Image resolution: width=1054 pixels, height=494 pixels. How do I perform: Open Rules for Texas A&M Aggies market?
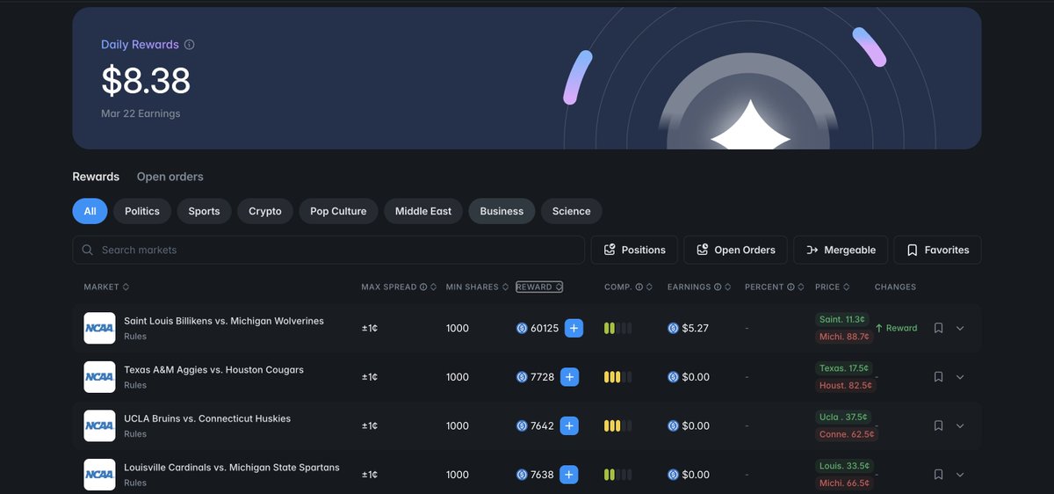point(135,386)
